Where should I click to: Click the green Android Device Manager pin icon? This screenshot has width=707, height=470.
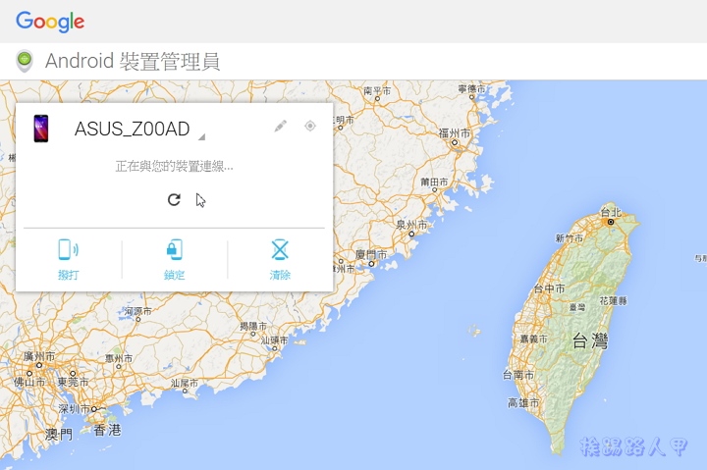point(25,62)
